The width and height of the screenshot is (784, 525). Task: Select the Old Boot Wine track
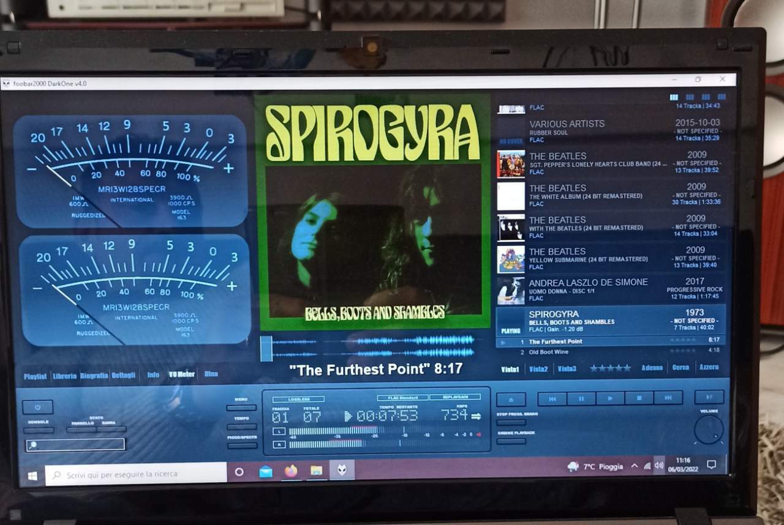point(611,351)
